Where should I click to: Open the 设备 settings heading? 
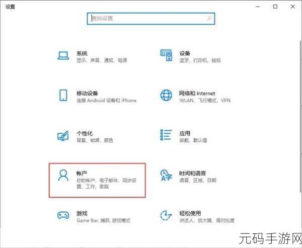[x=185, y=53]
